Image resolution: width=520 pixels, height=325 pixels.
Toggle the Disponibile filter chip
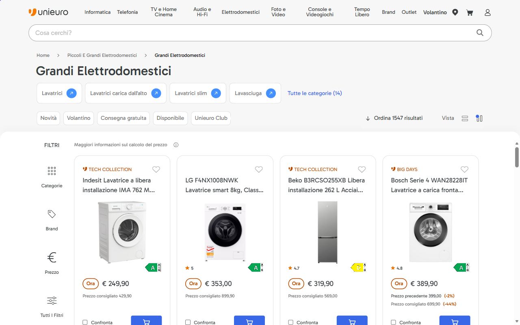[x=170, y=118]
